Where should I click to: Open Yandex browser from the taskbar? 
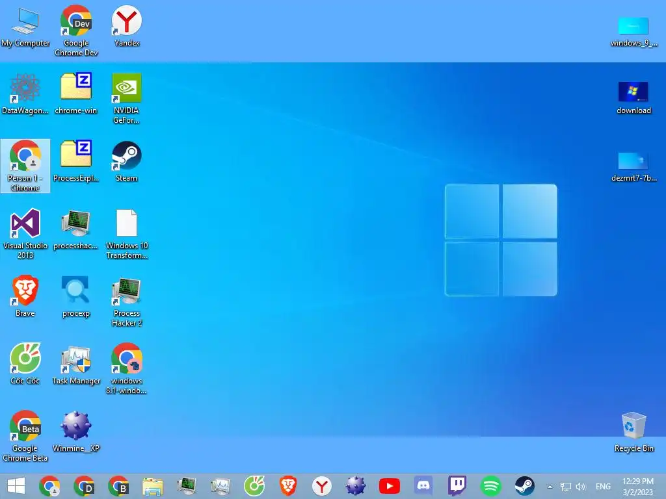tap(321, 486)
